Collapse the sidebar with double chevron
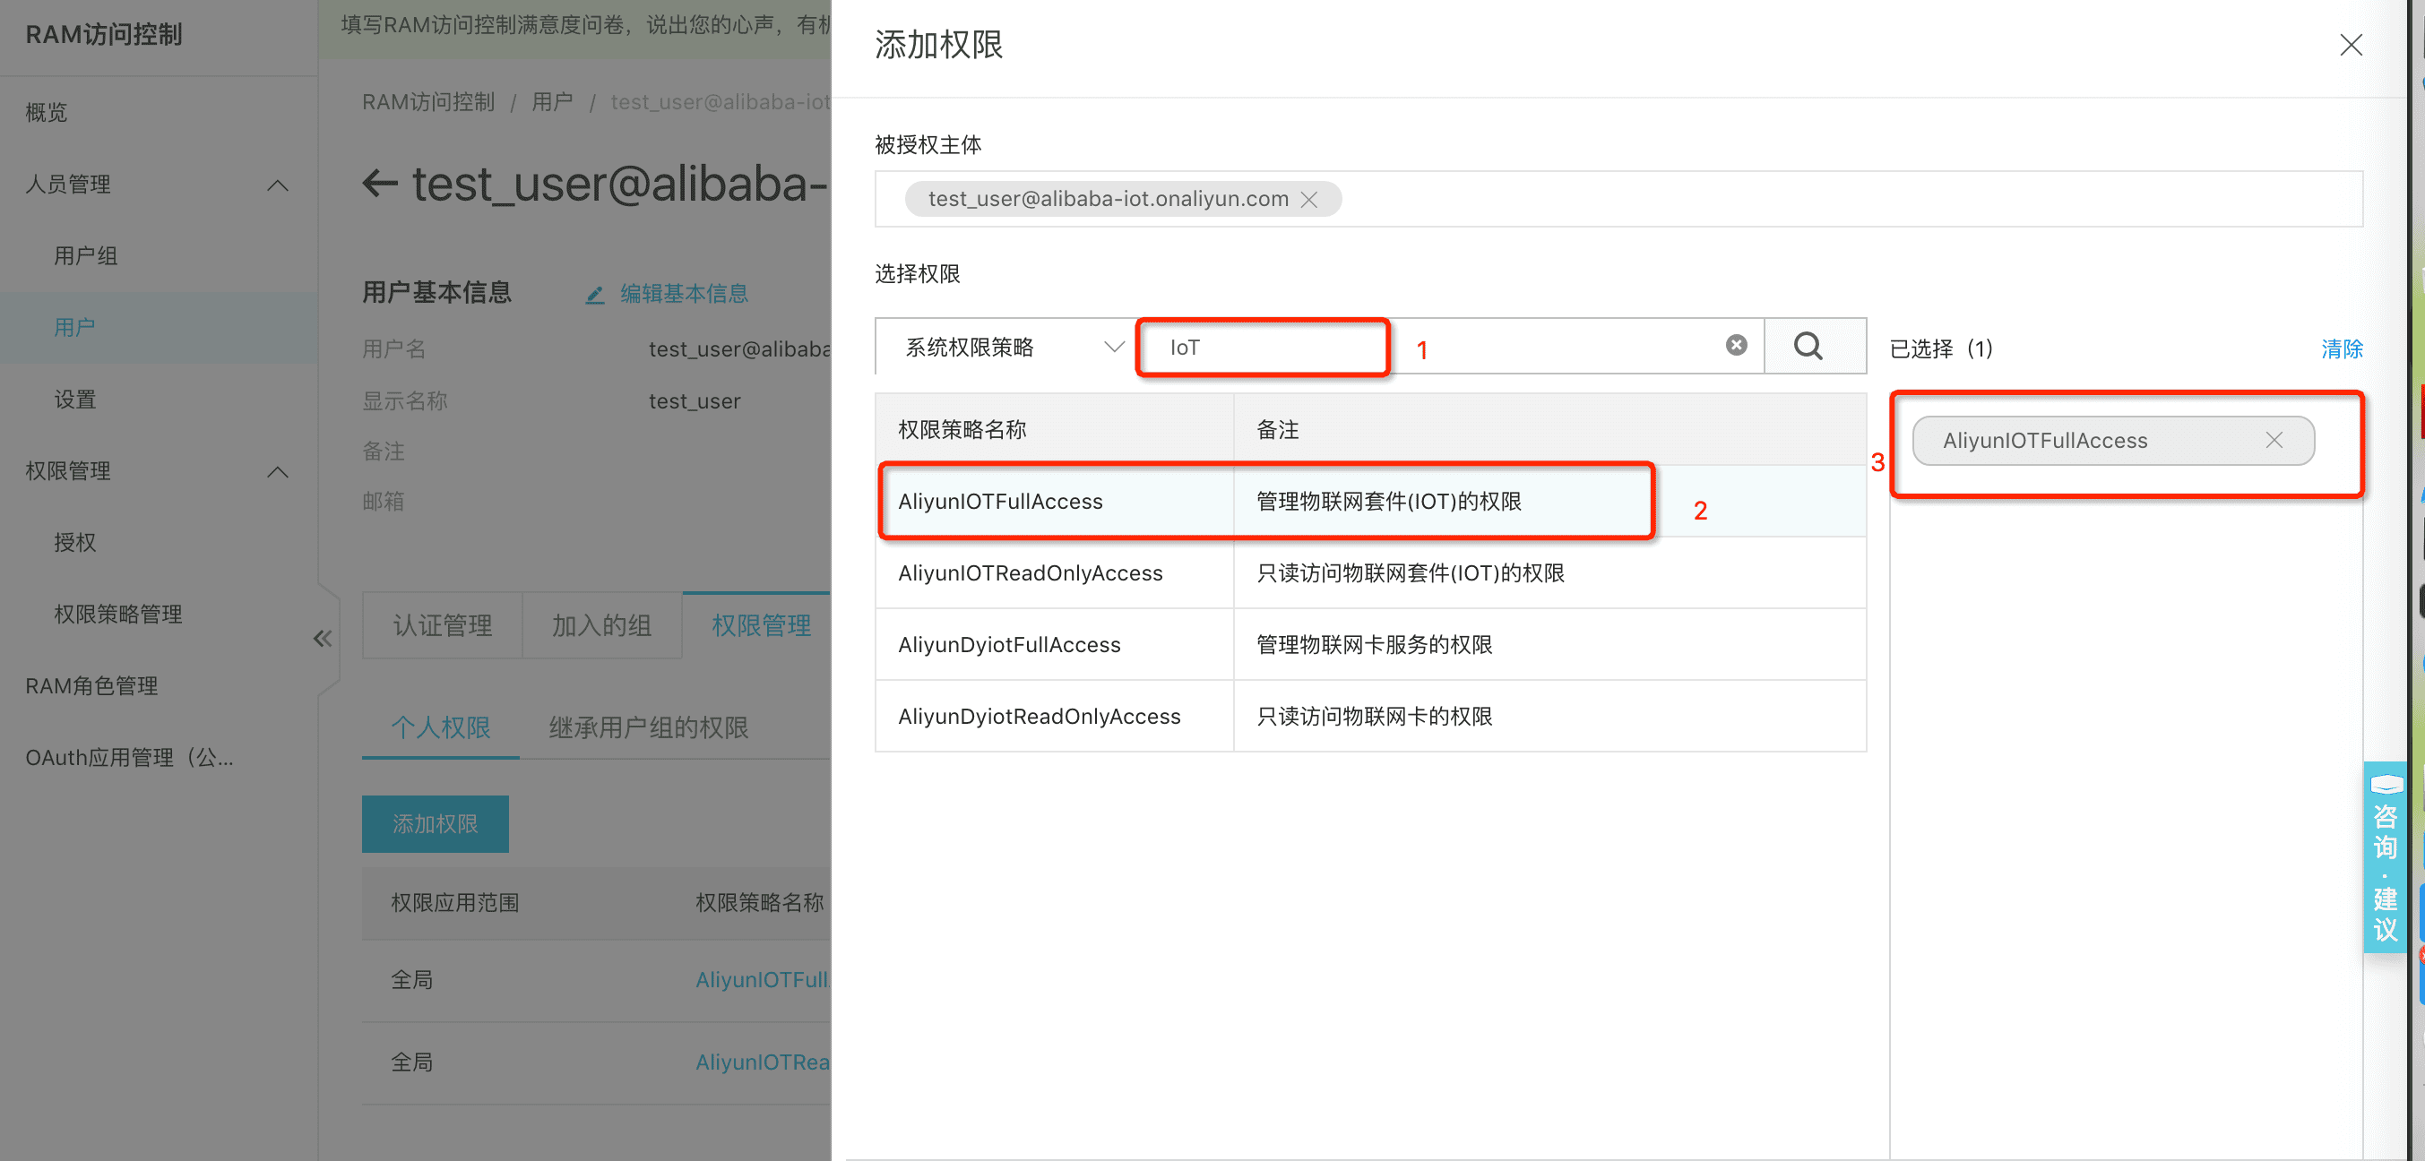The height and width of the screenshot is (1161, 2425). click(322, 640)
